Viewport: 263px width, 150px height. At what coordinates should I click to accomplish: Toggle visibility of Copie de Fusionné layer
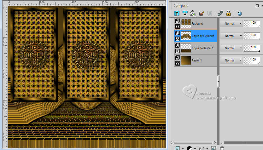click(178, 38)
